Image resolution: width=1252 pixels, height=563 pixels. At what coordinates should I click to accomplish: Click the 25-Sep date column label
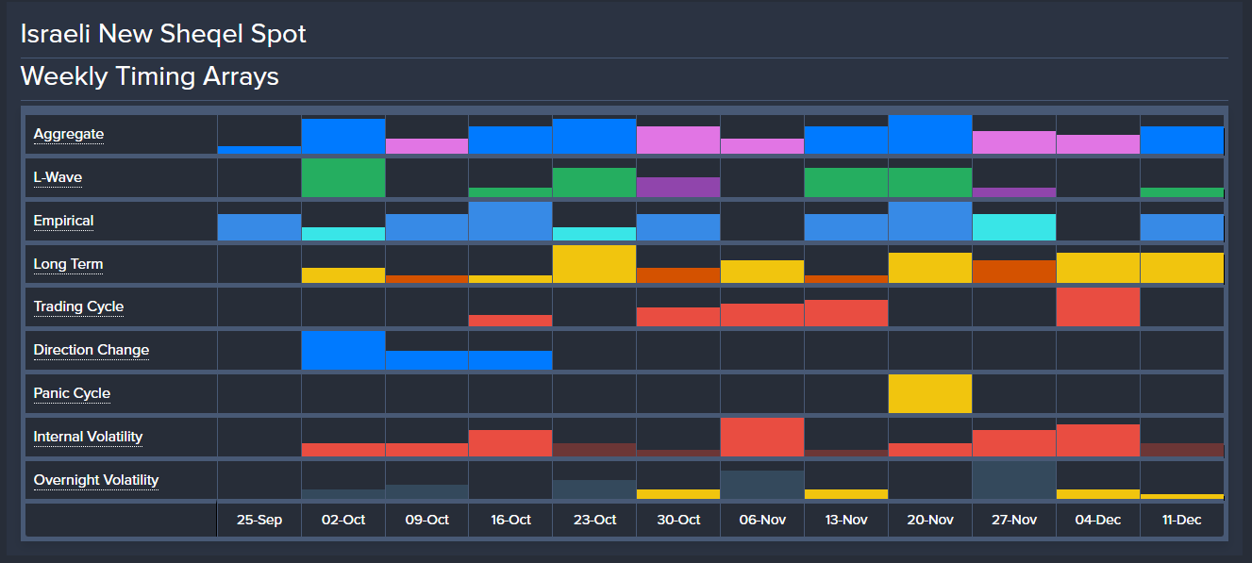point(259,520)
